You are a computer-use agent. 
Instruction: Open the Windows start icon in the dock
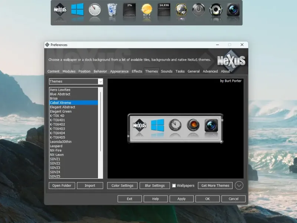coord(78,9)
